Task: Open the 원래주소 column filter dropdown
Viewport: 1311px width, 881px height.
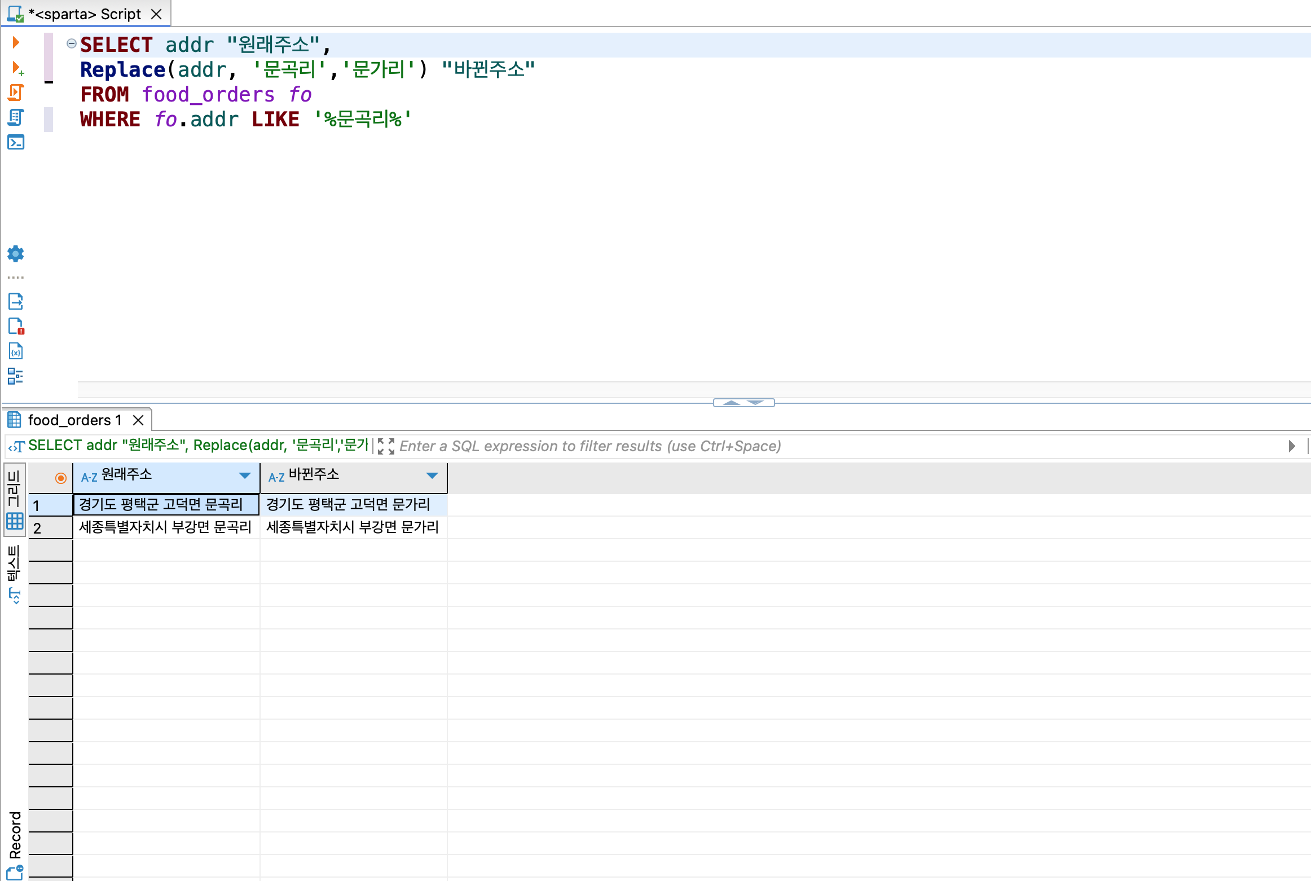Action: pos(245,476)
